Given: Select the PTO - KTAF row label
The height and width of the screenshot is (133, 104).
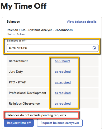Looking at the screenshot, I should pyautogui.click(x=17, y=82).
